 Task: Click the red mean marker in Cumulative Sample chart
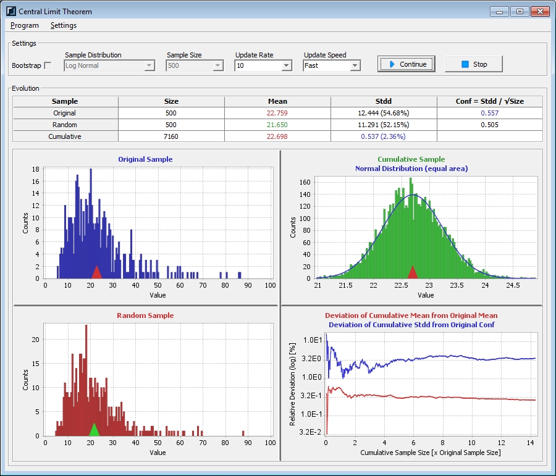pos(413,272)
